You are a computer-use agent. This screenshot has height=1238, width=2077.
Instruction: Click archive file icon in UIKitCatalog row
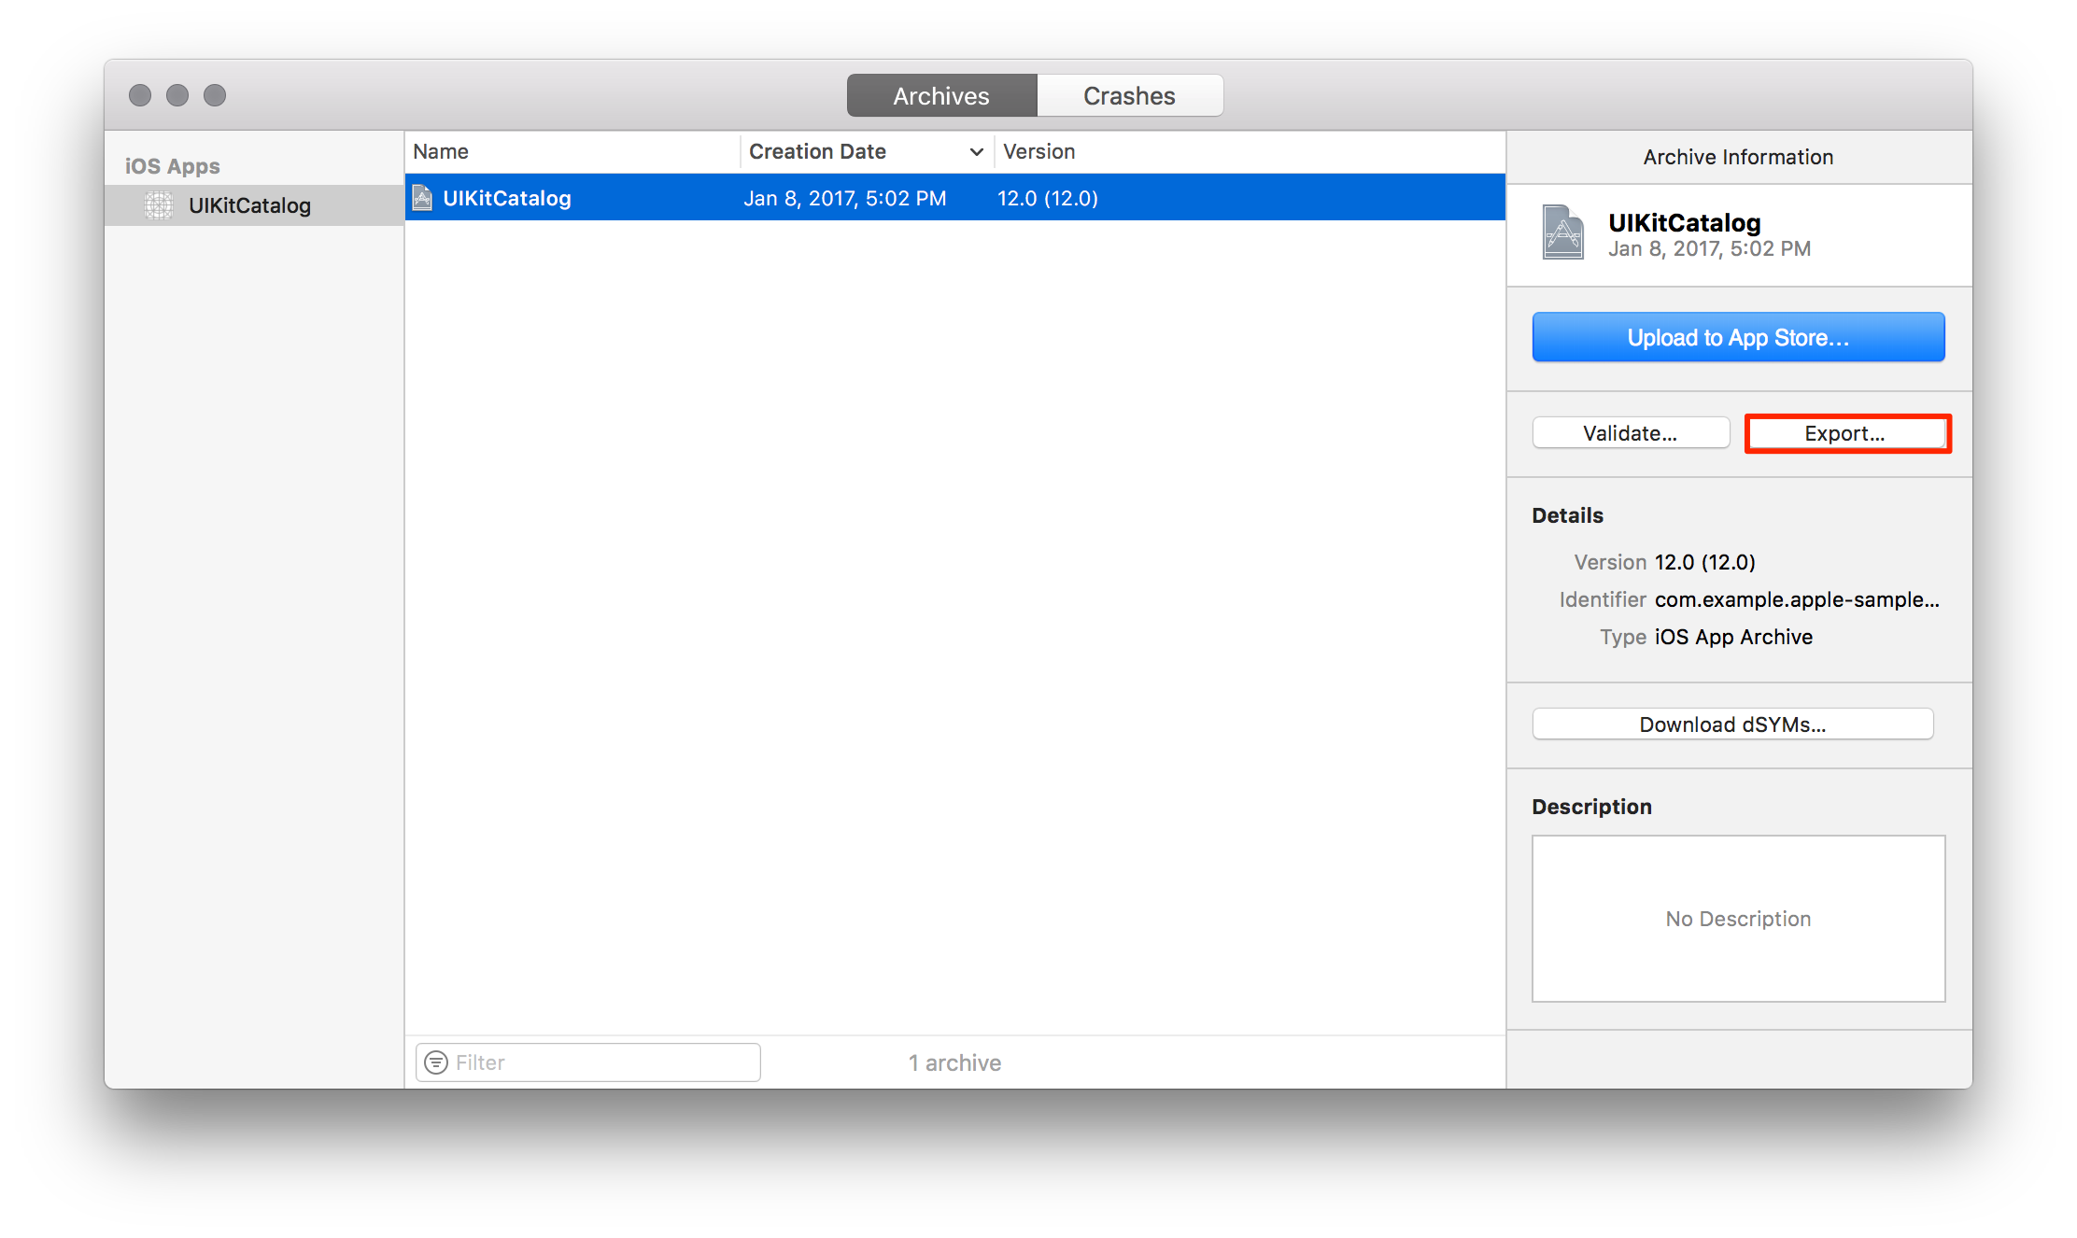click(423, 198)
